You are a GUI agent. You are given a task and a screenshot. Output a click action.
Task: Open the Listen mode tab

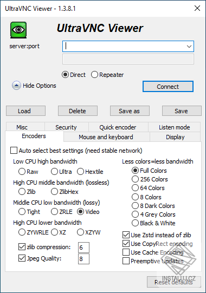pyautogui.click(x=175, y=127)
